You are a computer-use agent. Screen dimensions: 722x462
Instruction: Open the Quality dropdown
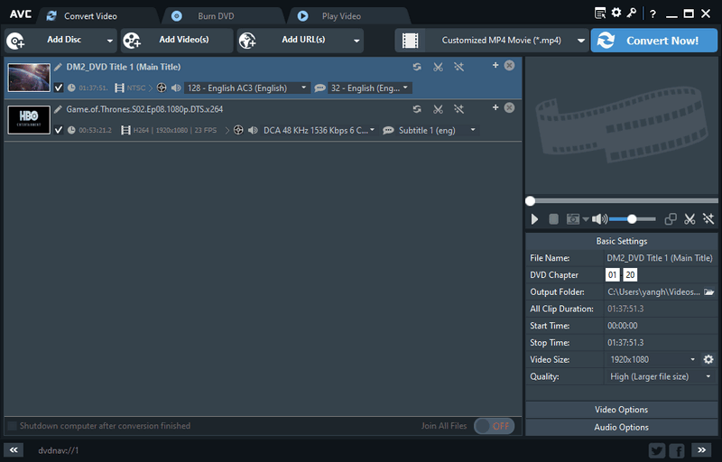708,376
